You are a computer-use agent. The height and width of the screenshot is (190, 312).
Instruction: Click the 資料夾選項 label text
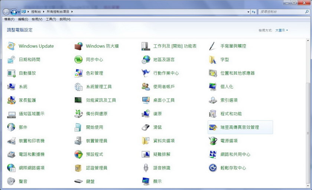pyautogui.click(x=164, y=141)
